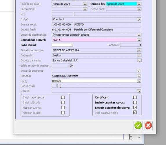Expand the Tipo de documento dropdown
Viewport: 166px width, 145px height.
(139, 50)
